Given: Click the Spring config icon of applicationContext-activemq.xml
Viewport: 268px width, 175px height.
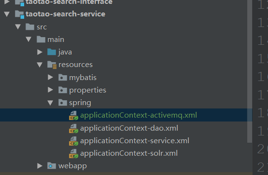Looking at the screenshot, I should (x=73, y=116).
